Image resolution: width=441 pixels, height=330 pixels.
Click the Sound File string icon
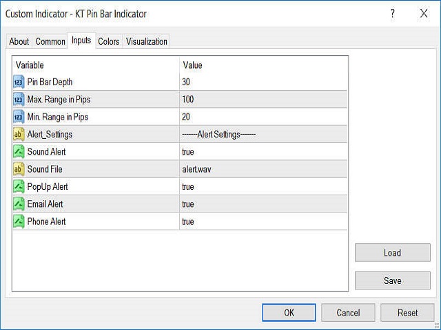[x=19, y=169]
